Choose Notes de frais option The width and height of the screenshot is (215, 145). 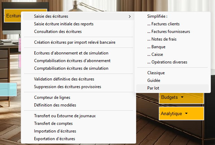161,39
